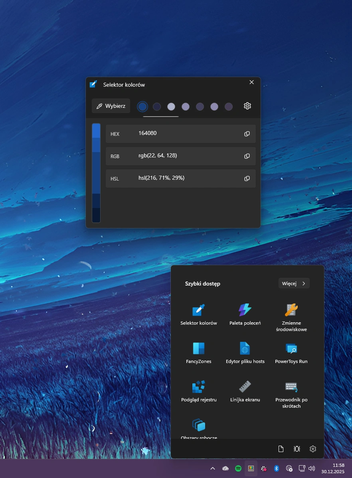Launch Selektor kolorów from quick access
Screen dimensions: 352x478
(x=198, y=314)
